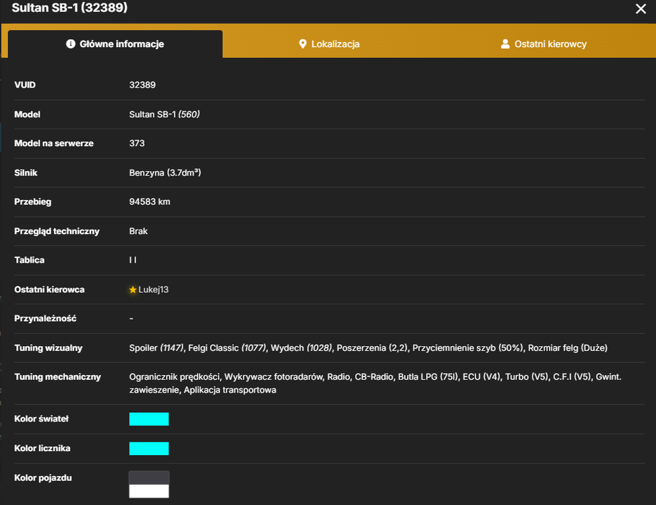The image size is (656, 505).
Task: Click the Kolor pojazdu row label
Action: 43,478
